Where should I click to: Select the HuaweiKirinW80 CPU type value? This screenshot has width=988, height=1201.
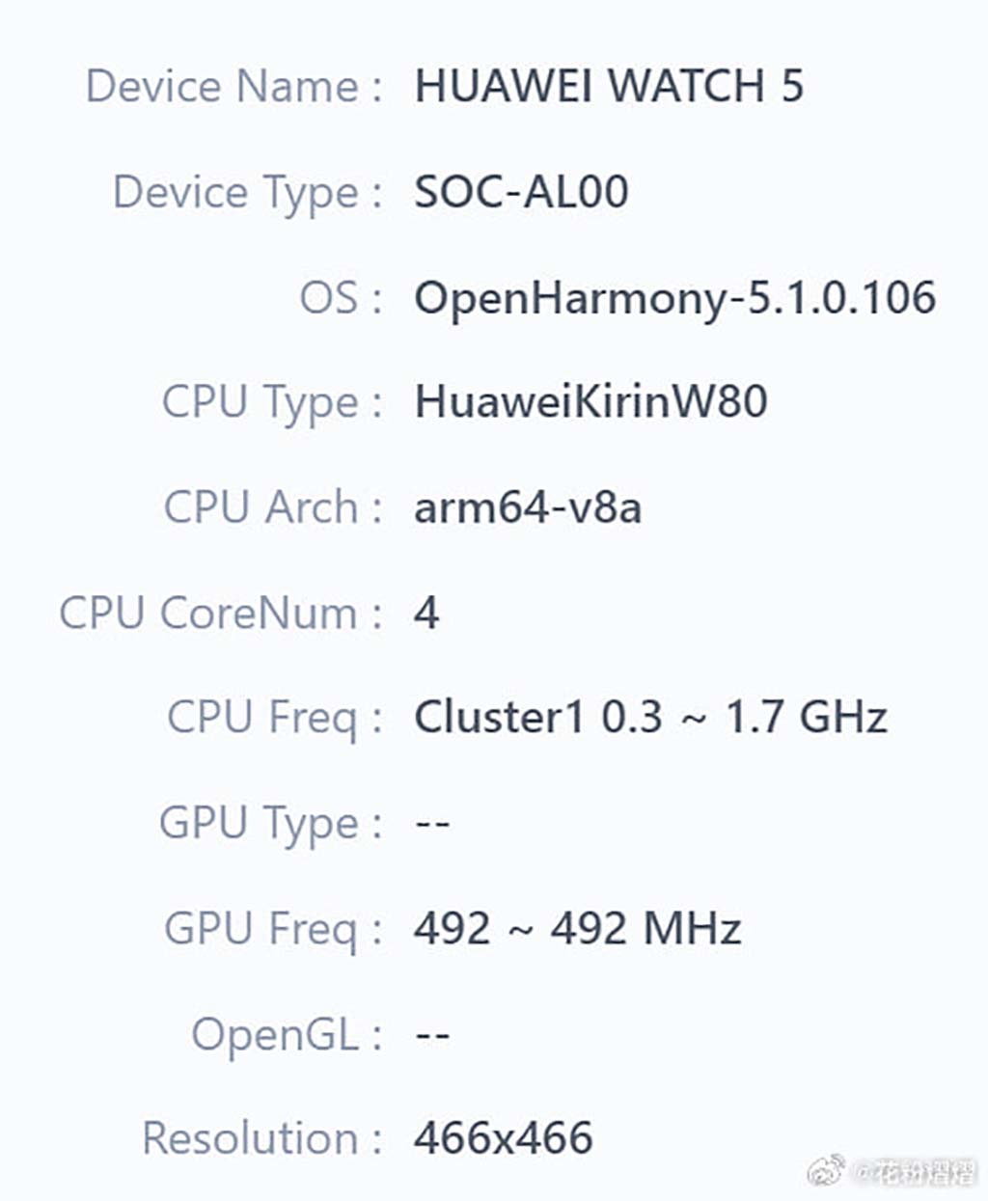tap(590, 401)
